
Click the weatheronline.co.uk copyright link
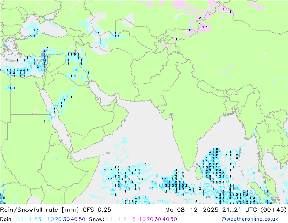point(250,219)
